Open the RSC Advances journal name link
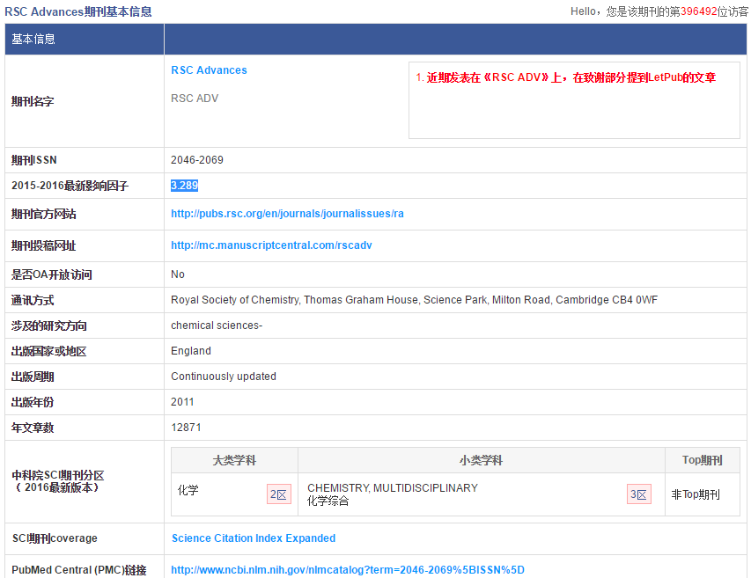The image size is (751, 578). click(209, 70)
